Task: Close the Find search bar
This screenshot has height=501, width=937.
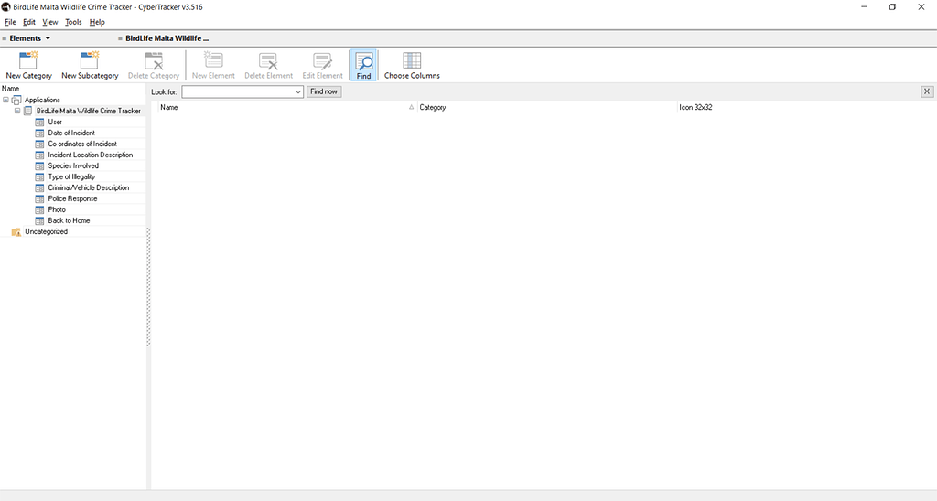Action: pyautogui.click(x=927, y=91)
